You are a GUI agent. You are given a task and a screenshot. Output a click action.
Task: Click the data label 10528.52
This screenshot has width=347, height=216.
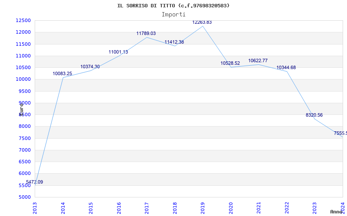pyautogui.click(x=230, y=63)
